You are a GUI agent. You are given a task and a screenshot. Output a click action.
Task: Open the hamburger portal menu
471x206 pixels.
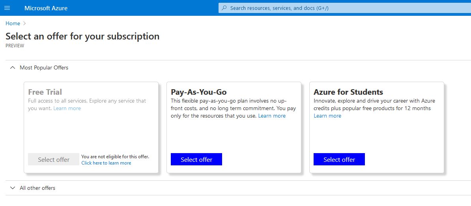[7, 8]
